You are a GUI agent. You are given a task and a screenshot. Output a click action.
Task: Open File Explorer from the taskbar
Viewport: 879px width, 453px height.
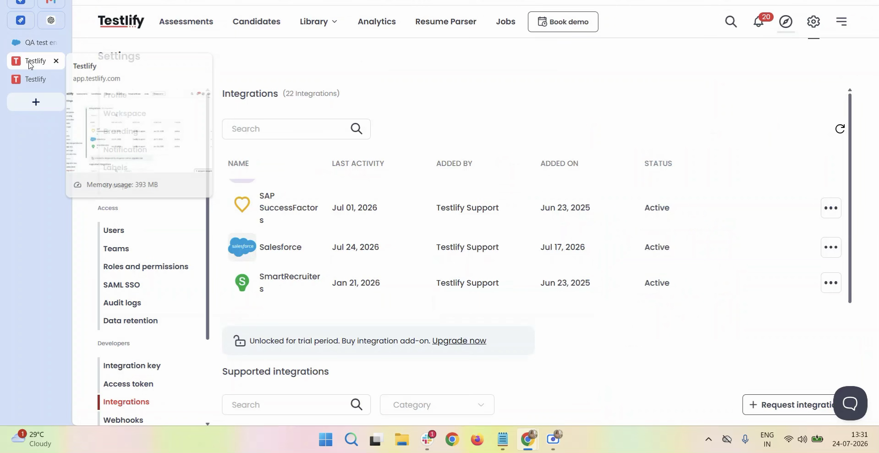click(x=401, y=440)
